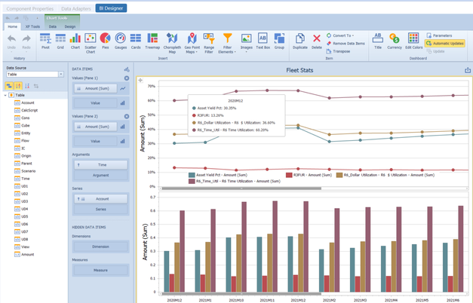Screen dimensions: 473x303
Task: Delete the selected item
Action: pyautogui.click(x=316, y=41)
